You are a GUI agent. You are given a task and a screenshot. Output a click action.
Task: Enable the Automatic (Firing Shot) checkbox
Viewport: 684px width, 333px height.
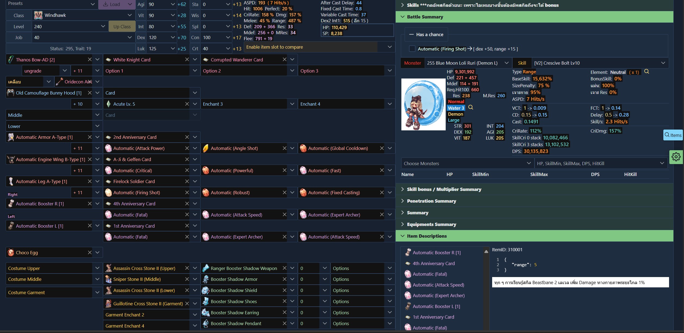(x=412, y=49)
